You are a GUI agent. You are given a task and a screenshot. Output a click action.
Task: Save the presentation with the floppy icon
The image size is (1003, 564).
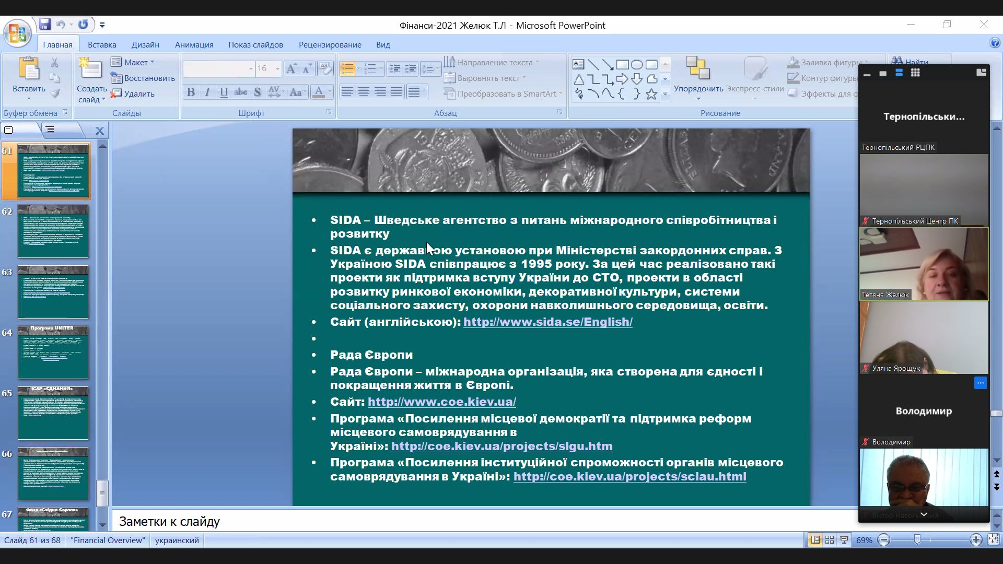coord(45,25)
